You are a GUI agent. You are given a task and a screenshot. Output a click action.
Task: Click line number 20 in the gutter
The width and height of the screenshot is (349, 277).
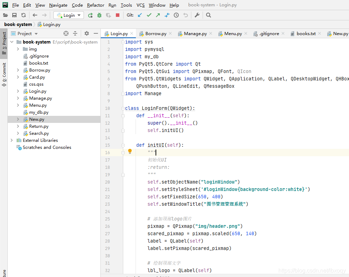(x=107, y=182)
